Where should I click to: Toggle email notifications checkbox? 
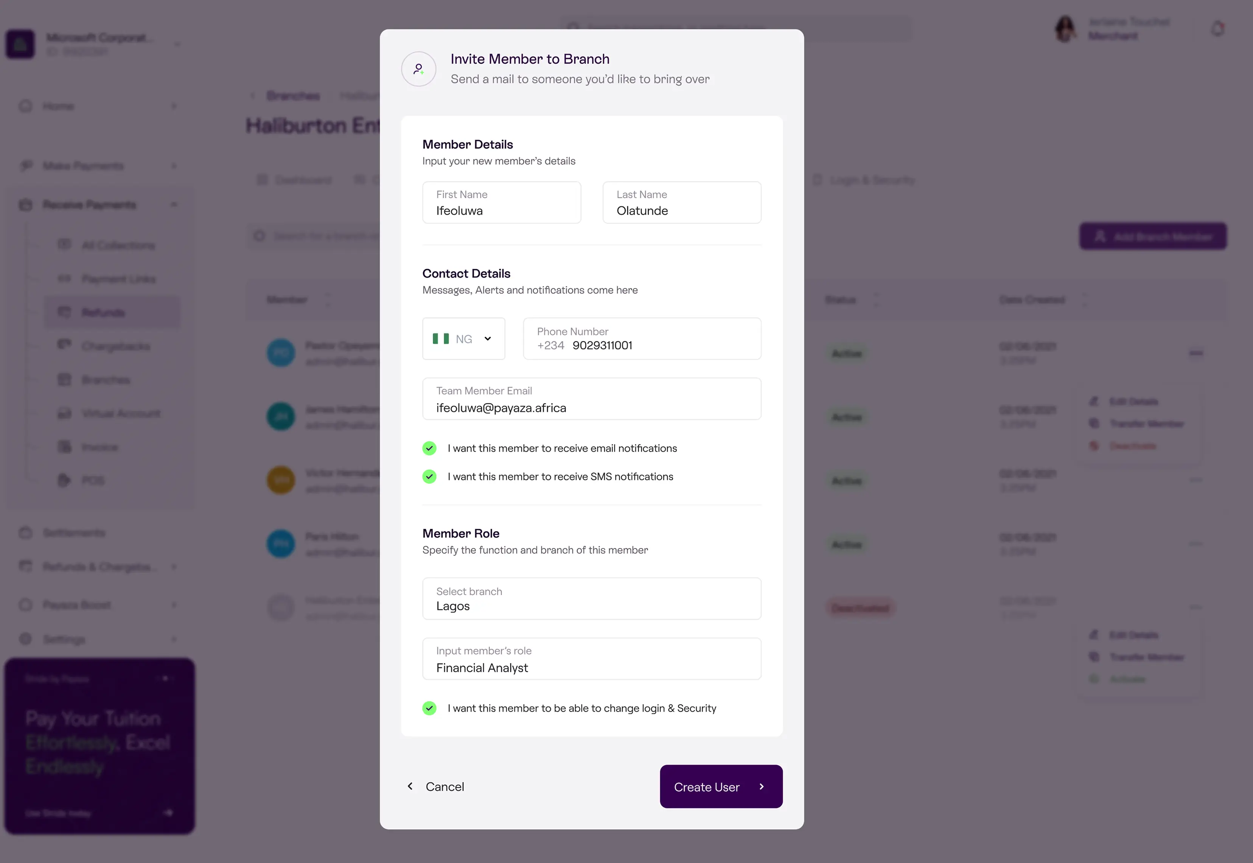pyautogui.click(x=429, y=448)
